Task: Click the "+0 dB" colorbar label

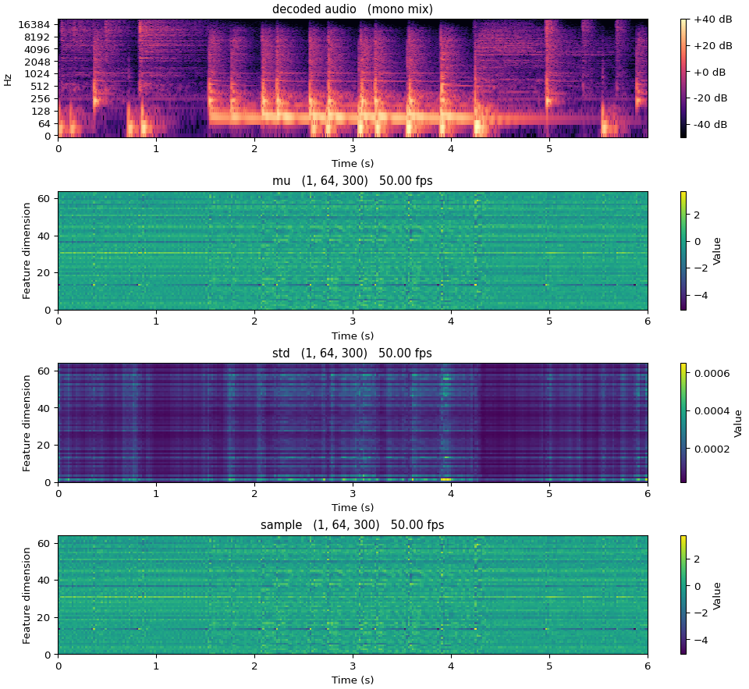Action: click(710, 72)
